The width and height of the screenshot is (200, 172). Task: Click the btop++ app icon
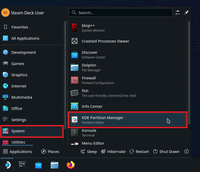(74, 28)
